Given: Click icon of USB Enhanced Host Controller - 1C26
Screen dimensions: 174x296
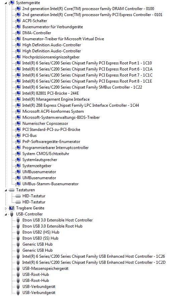Looking at the screenshot, I should (x=18, y=256).
